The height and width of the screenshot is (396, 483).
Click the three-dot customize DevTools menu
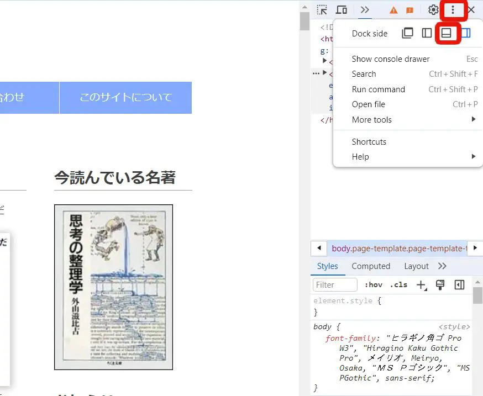[453, 10]
